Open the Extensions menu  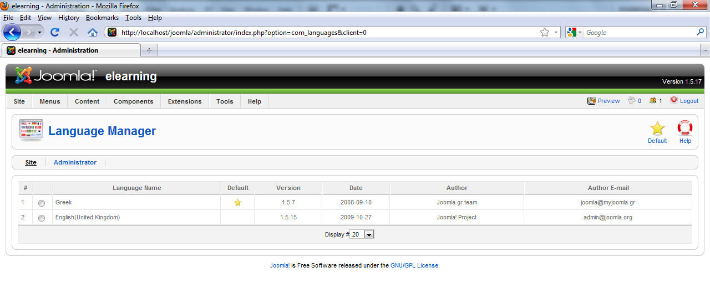point(185,101)
